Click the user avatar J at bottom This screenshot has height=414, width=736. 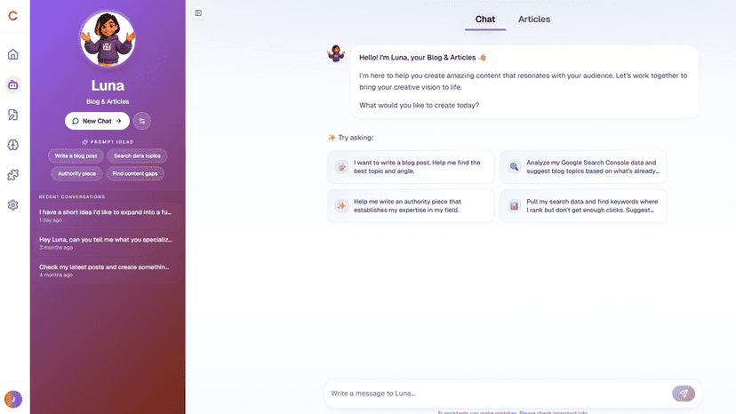[13, 400]
